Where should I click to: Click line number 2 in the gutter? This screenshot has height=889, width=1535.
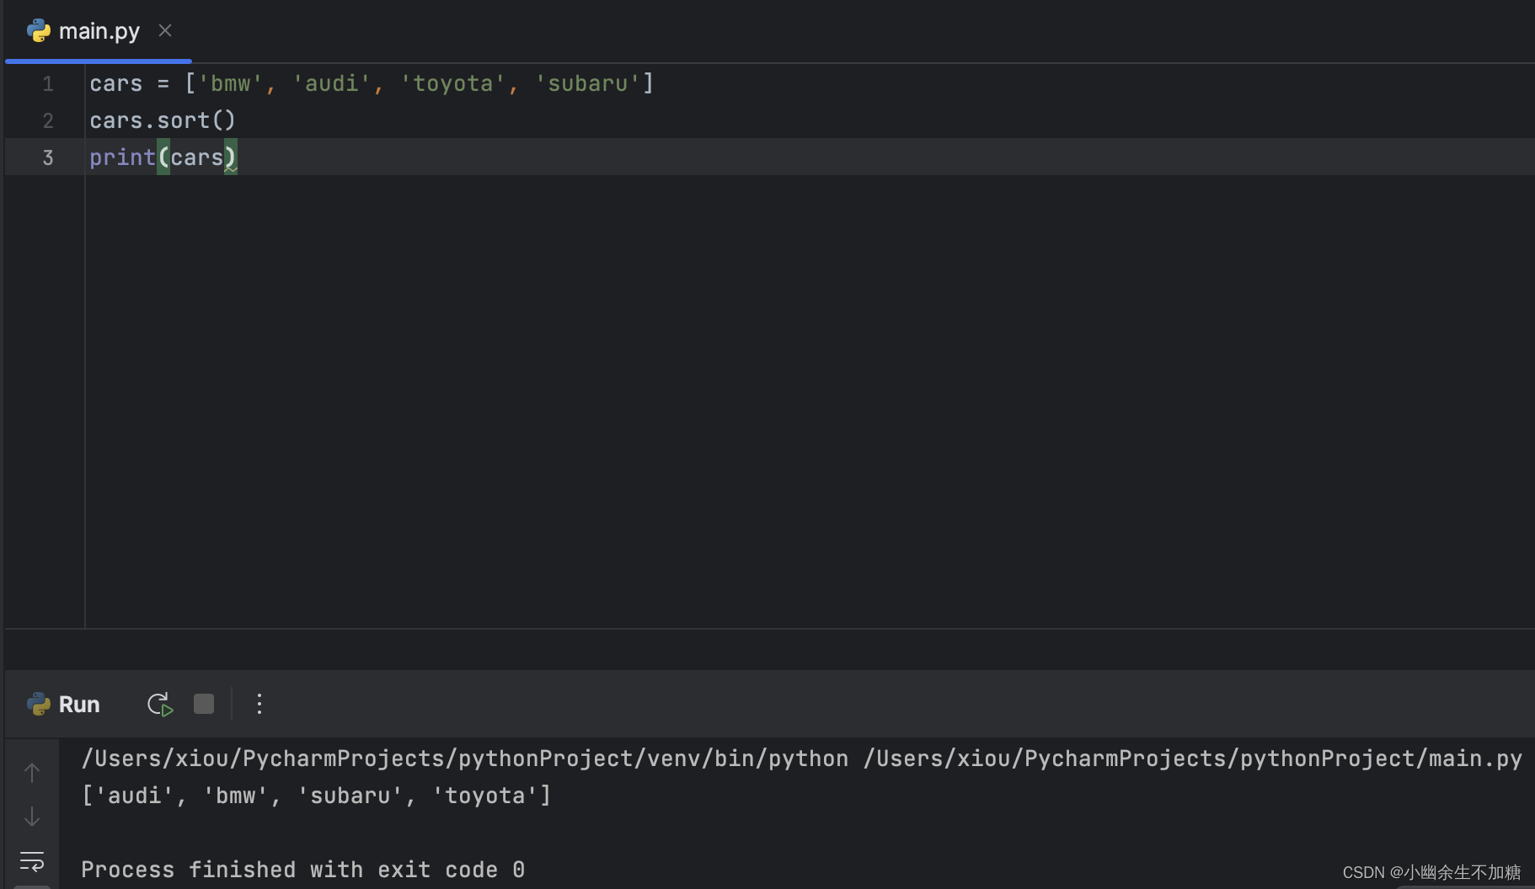48,120
